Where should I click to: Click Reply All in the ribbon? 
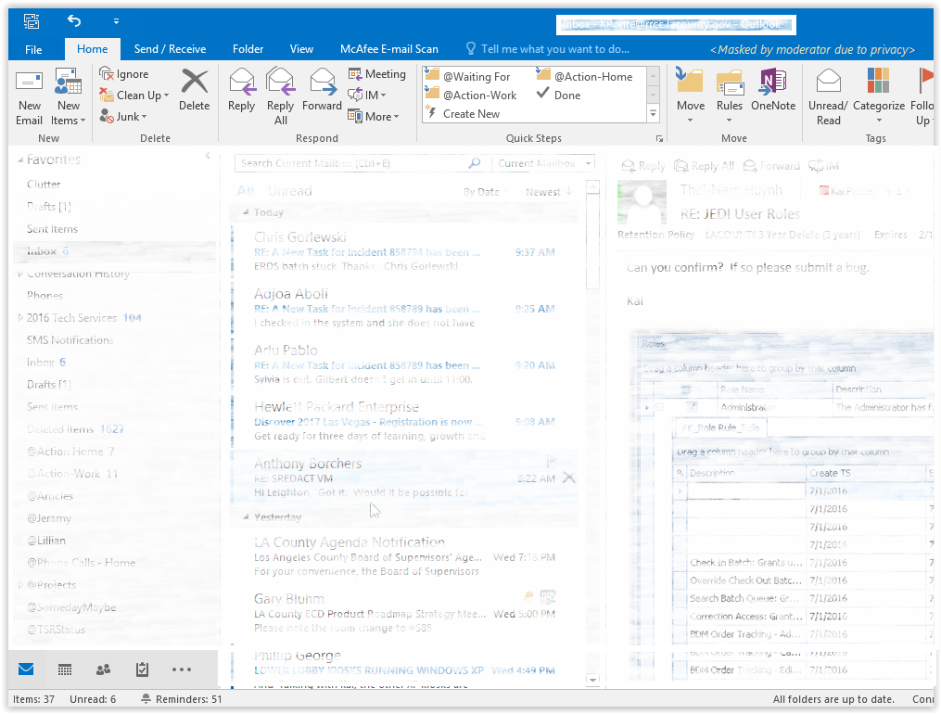(280, 97)
